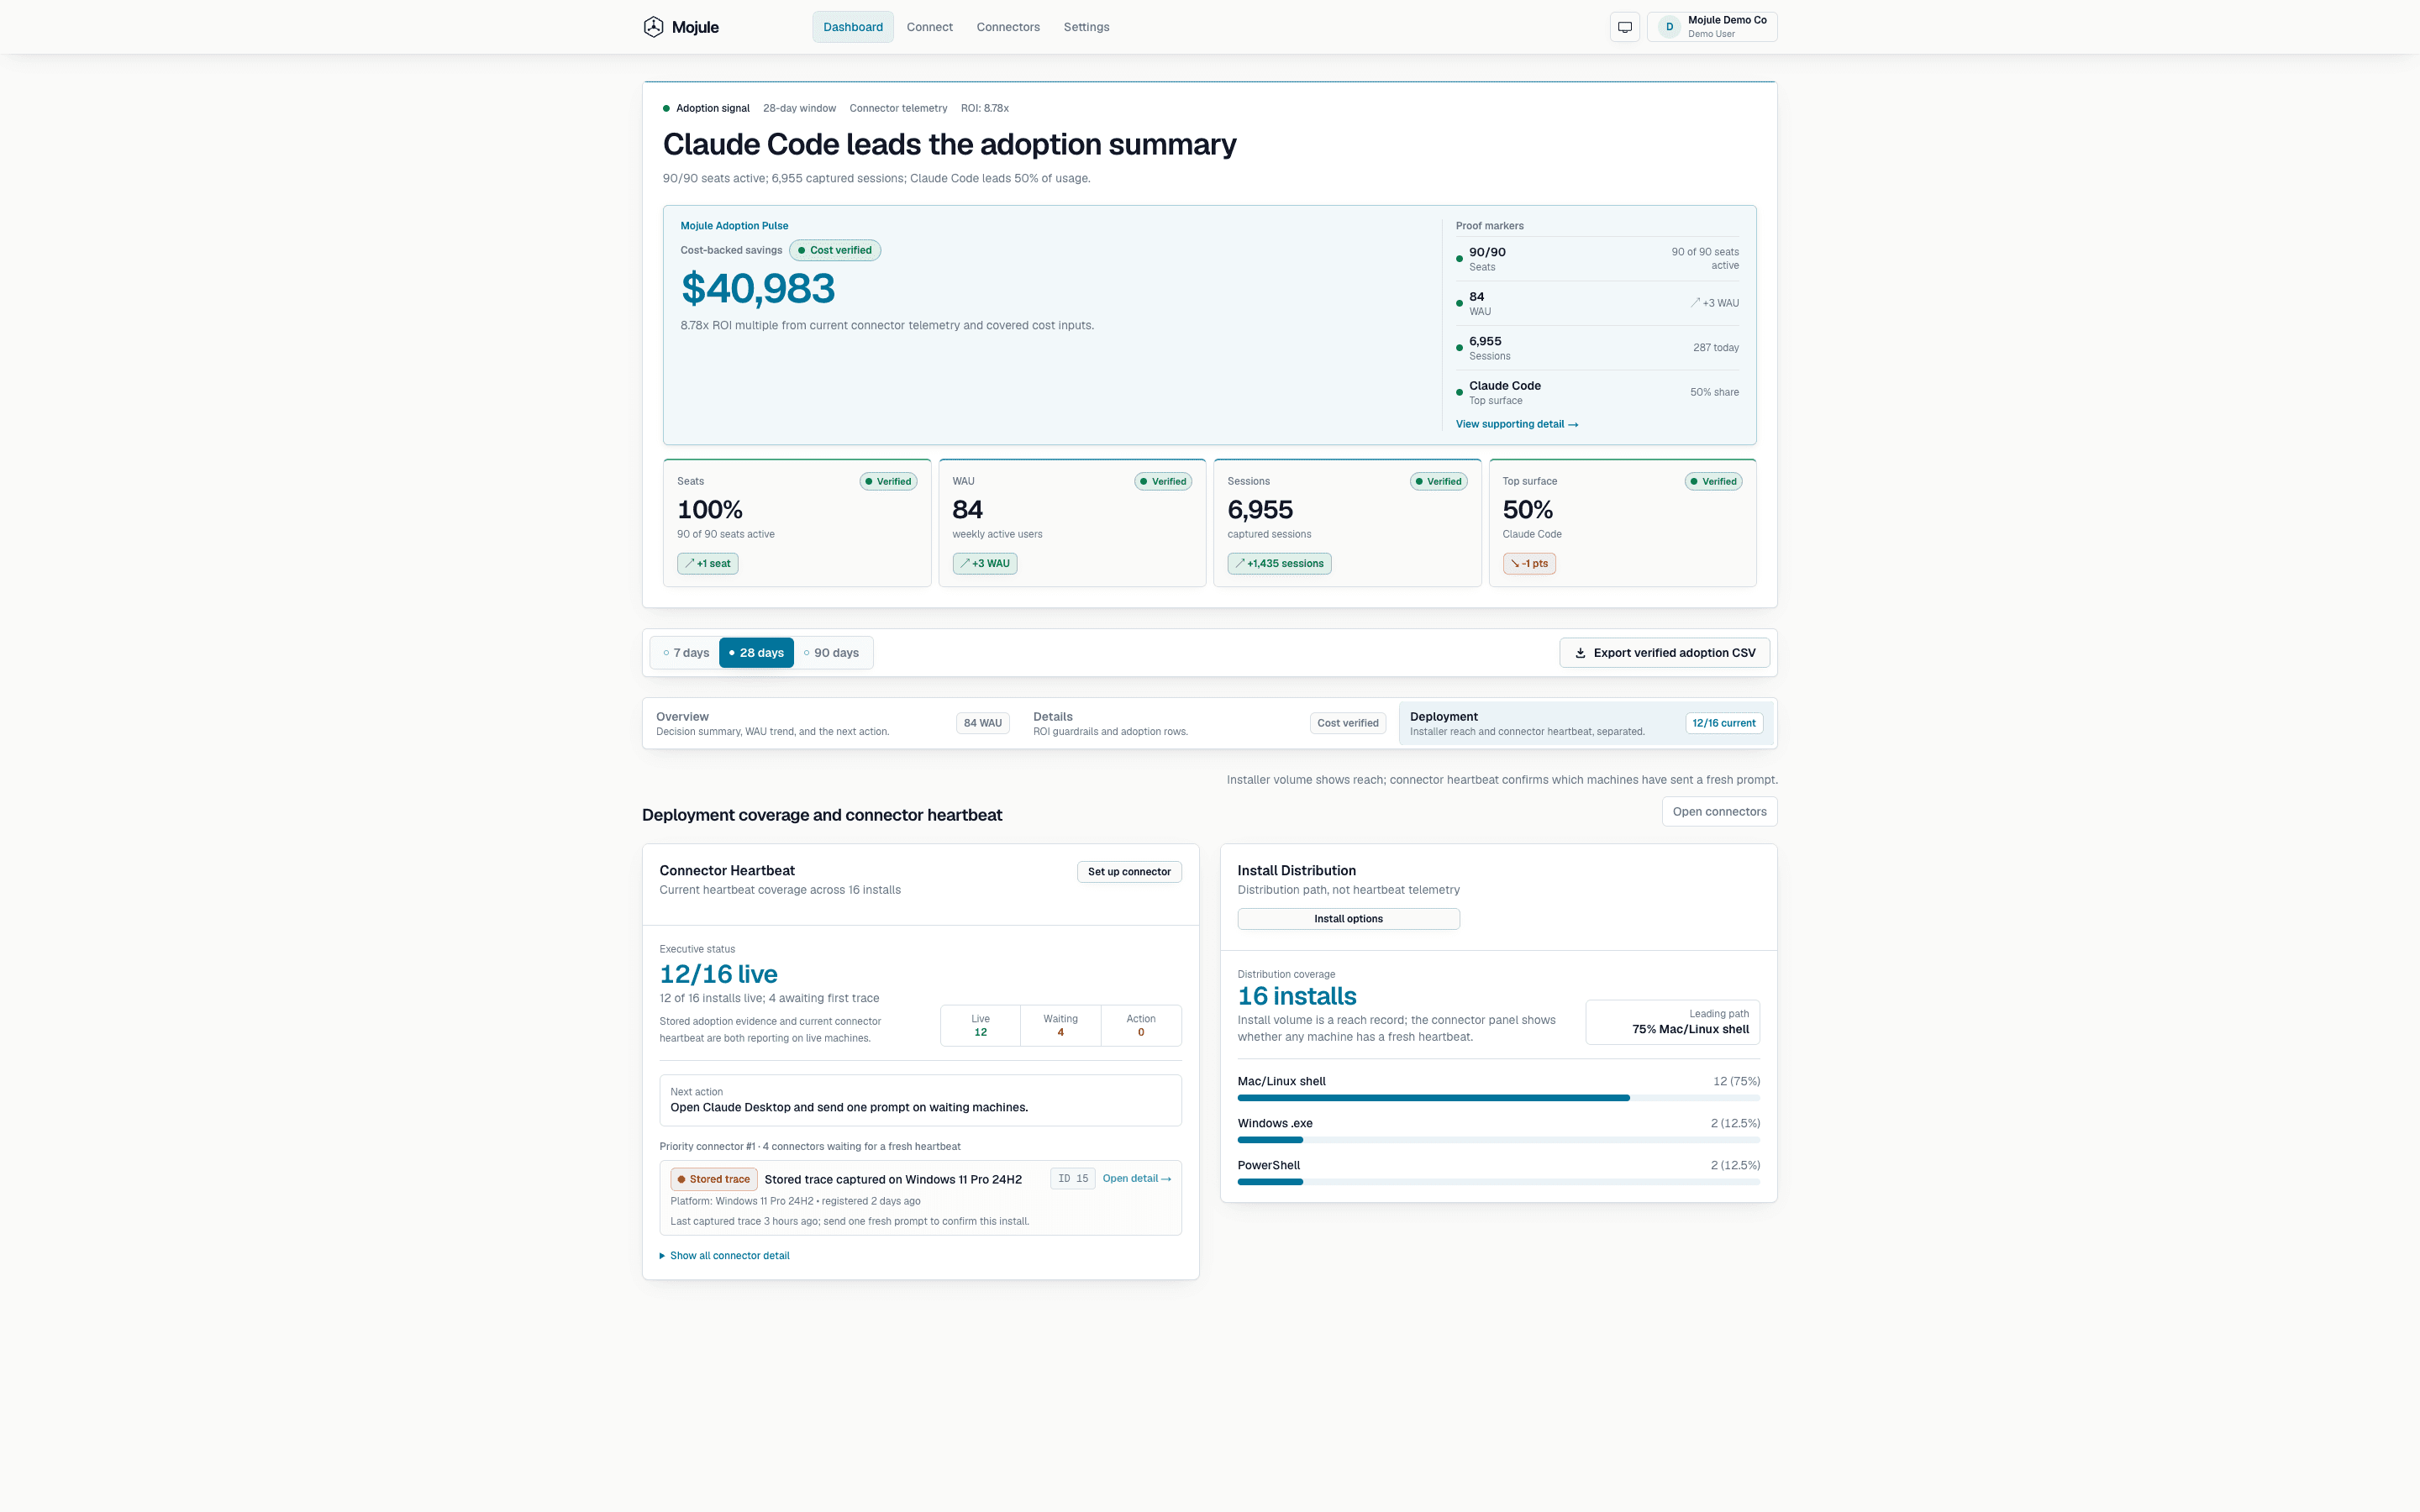Click the Next action recommendation text
Screen dimensions: 2420x1512
pyautogui.click(x=849, y=1108)
